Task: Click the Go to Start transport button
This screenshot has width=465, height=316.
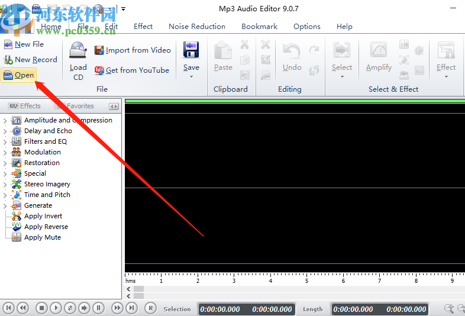Action: click(x=9, y=308)
